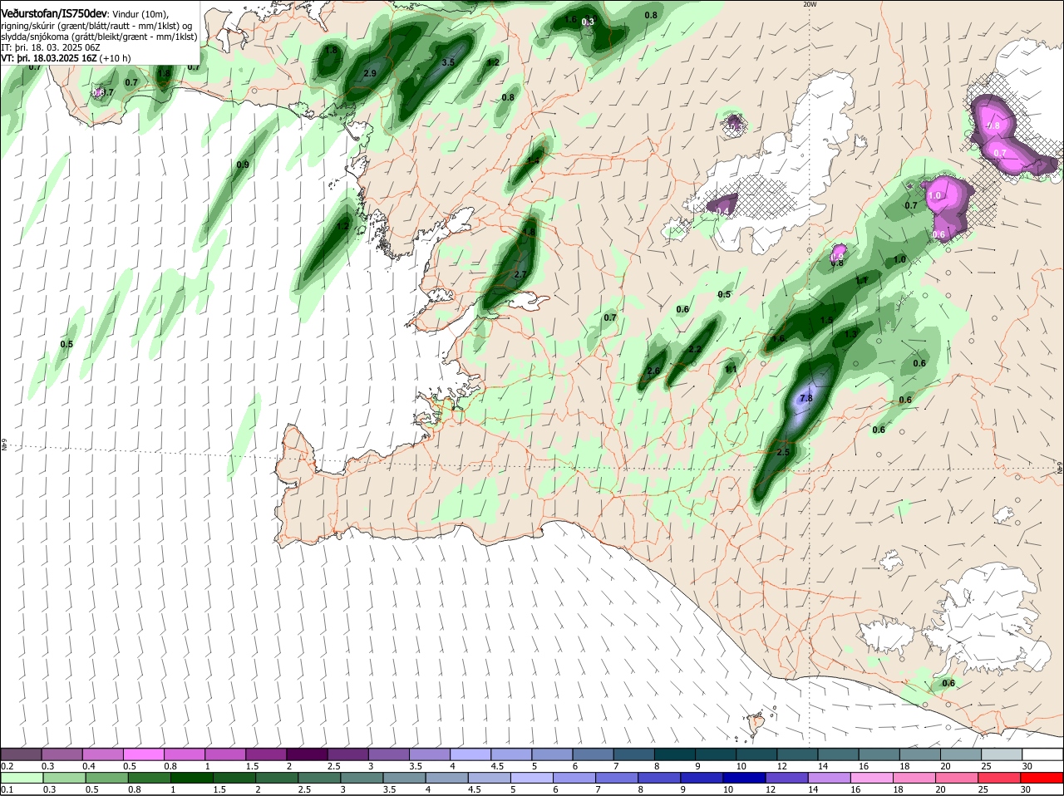Select lower legend swatch starting at 4
1064x796 pixels.
(447, 778)
